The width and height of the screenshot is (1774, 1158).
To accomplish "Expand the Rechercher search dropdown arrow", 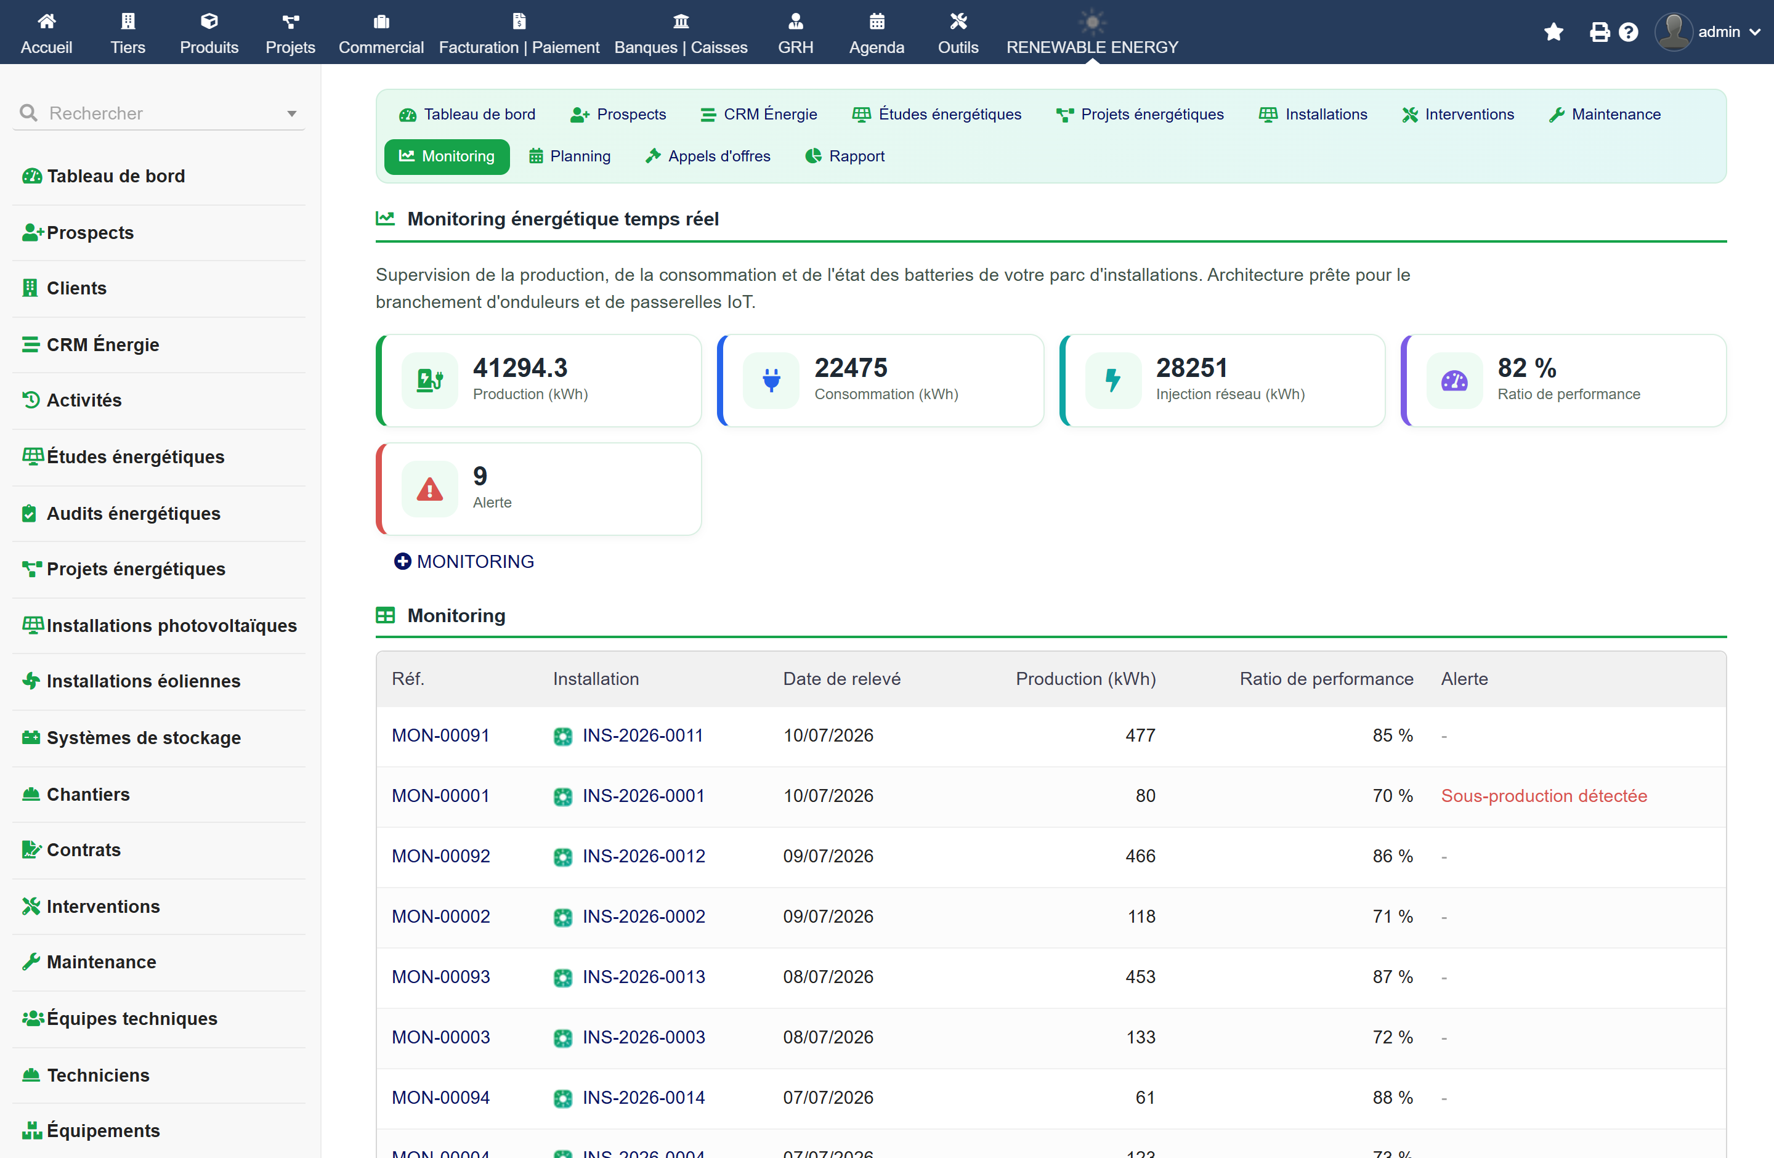I will pyautogui.click(x=291, y=113).
